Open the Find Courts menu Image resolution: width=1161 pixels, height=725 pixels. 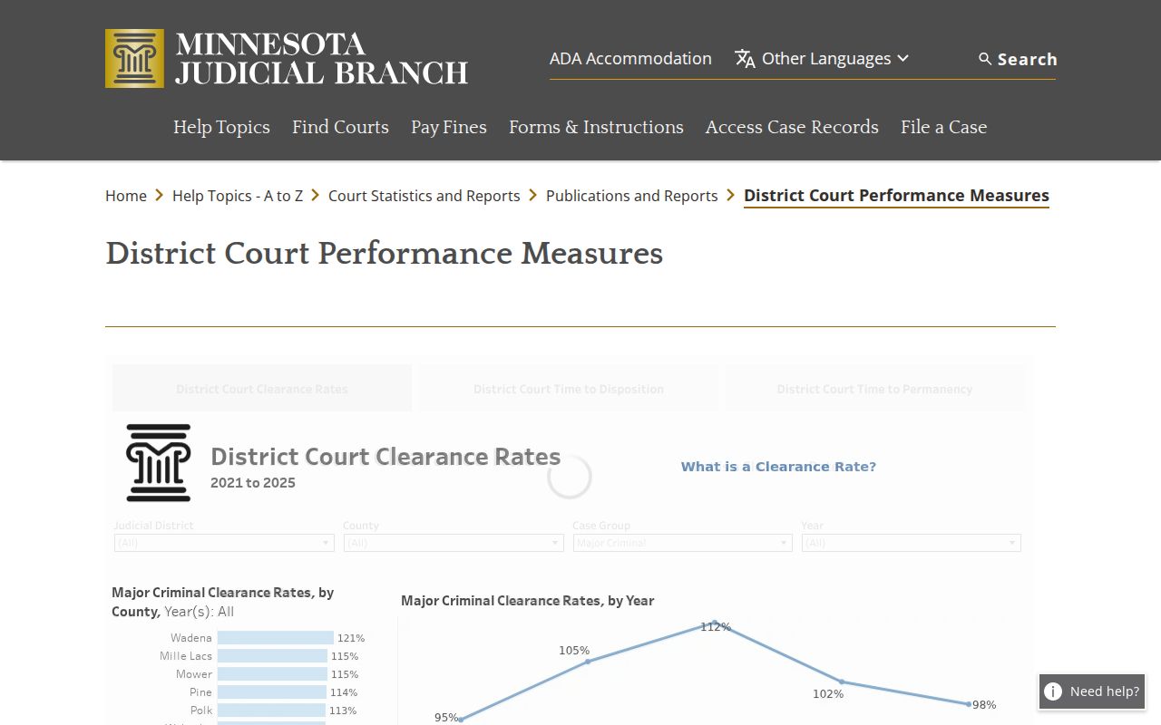coord(340,127)
